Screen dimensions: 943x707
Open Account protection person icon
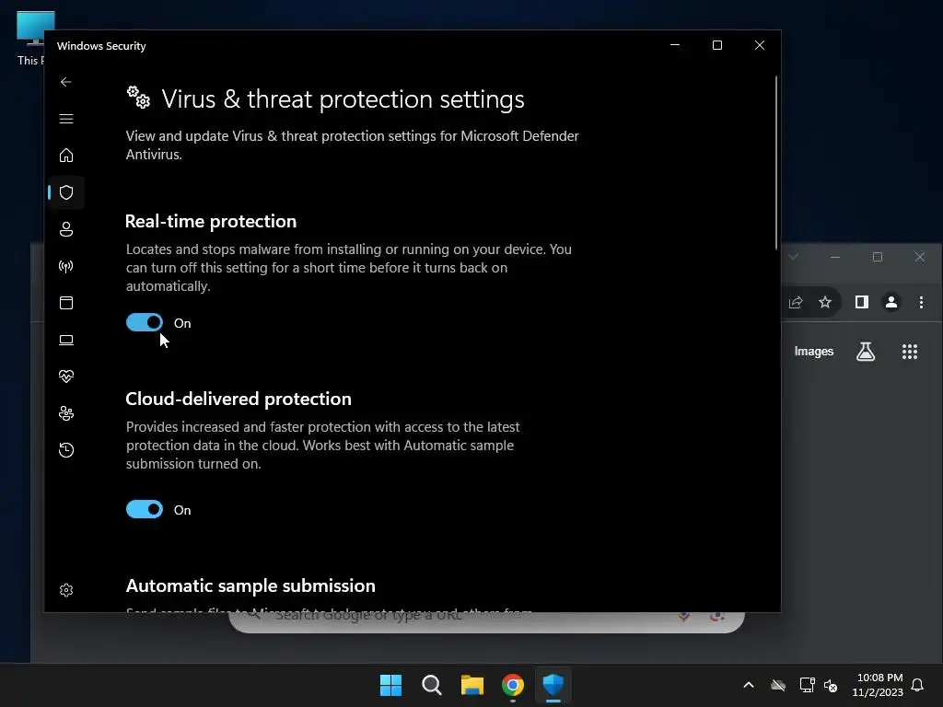66,229
